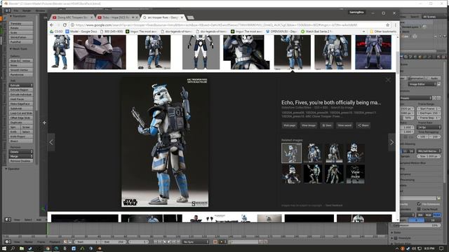Screen dimensions: 449x252
Task: Toggle preview range clock icon in timeline
Action: [x=65, y=241]
